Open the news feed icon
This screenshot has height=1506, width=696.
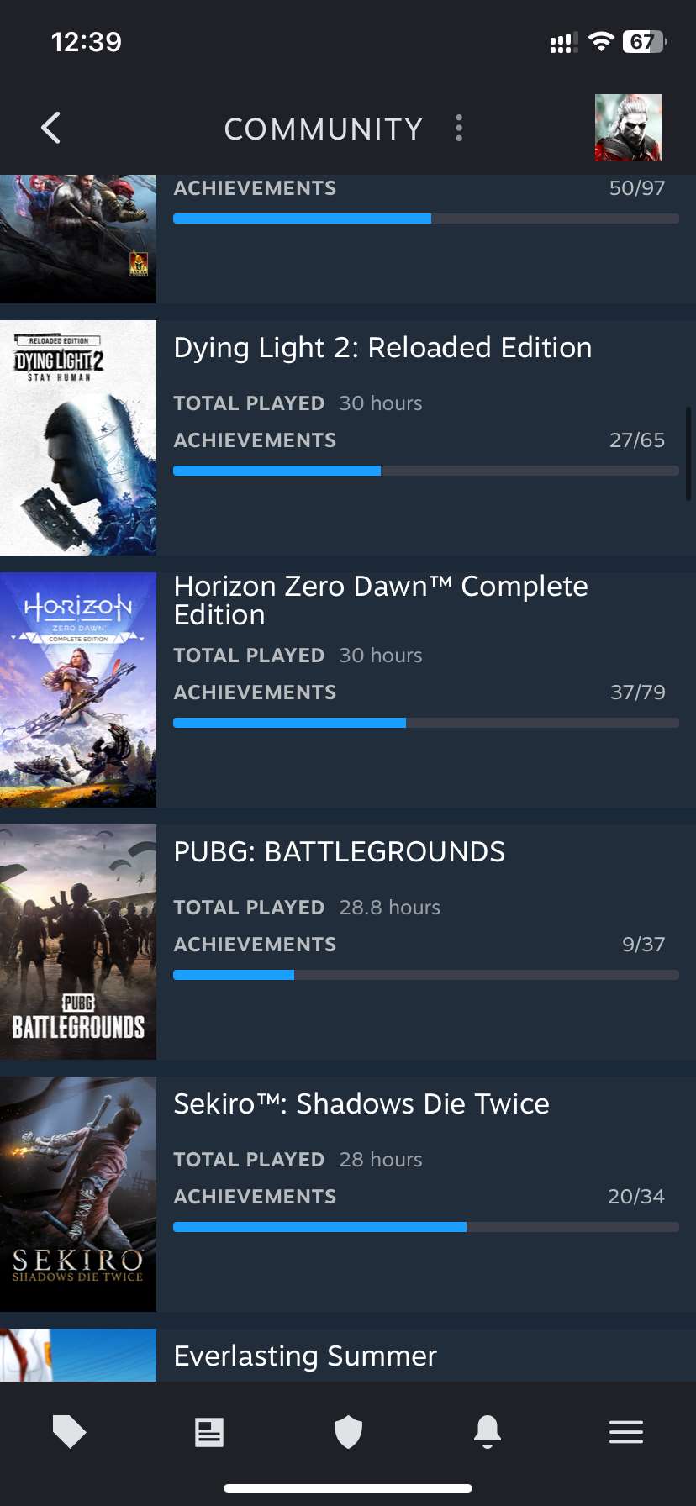(208, 1433)
